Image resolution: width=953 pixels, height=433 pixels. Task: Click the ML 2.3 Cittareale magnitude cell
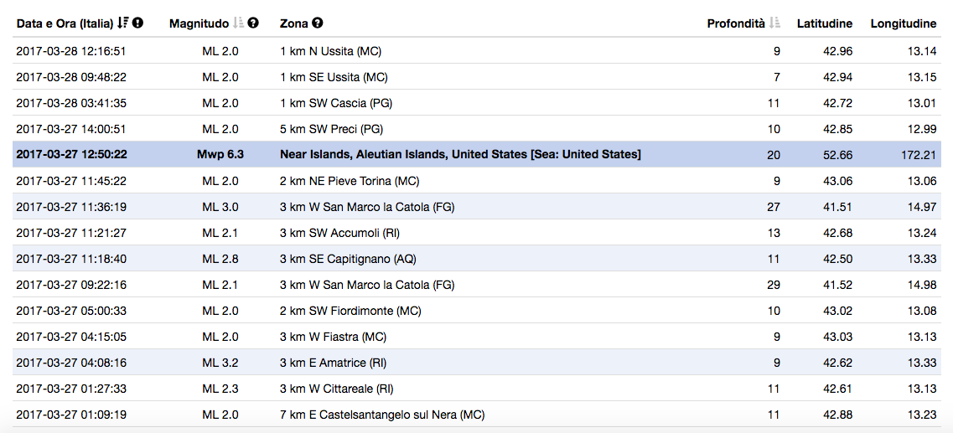pos(220,389)
